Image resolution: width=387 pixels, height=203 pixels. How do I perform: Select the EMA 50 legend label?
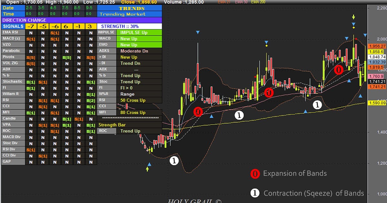[x=241, y=2]
